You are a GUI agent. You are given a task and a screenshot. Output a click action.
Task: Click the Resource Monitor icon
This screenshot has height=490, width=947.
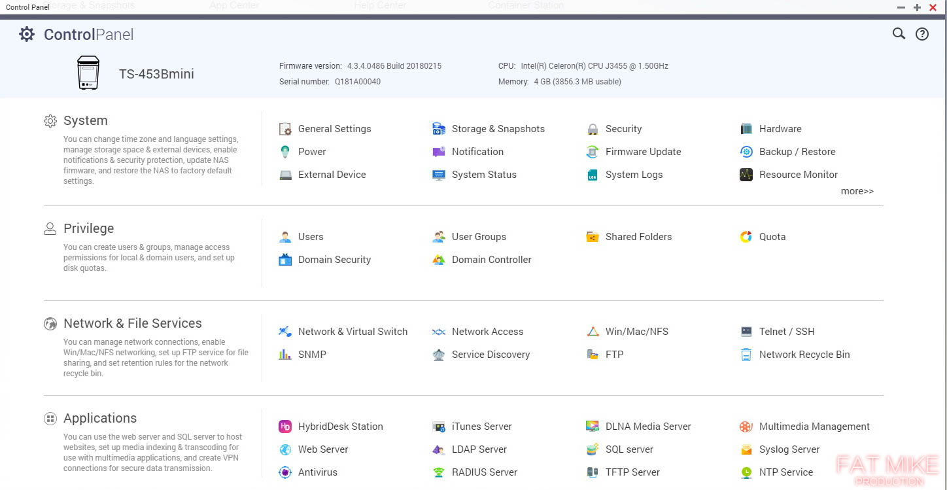pyautogui.click(x=746, y=175)
